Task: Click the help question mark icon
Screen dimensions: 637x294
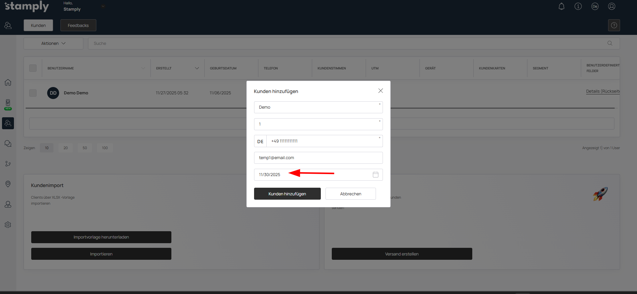Action: [x=614, y=25]
